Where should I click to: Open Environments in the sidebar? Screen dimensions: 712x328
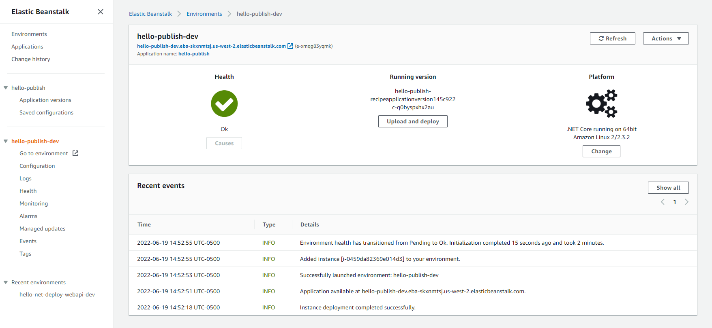[29, 34]
